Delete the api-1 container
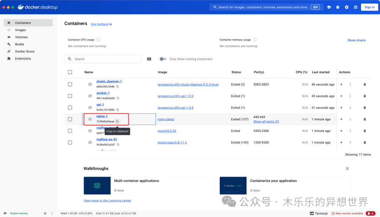 pyautogui.click(x=365, y=108)
